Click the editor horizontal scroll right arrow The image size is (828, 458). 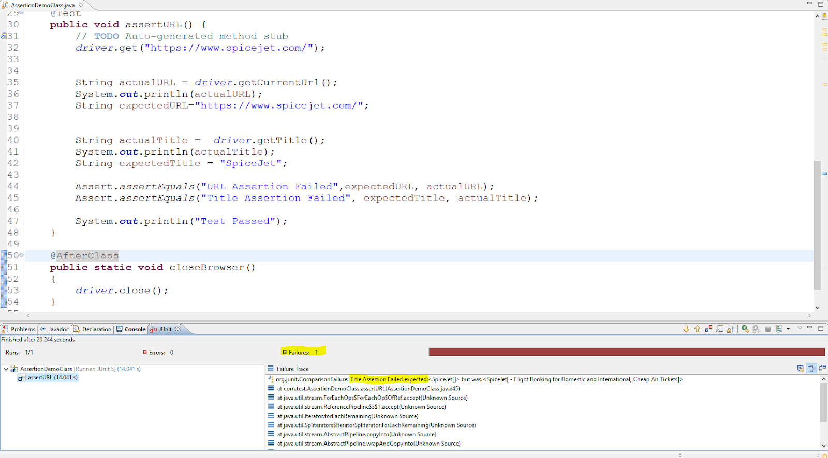click(x=809, y=315)
